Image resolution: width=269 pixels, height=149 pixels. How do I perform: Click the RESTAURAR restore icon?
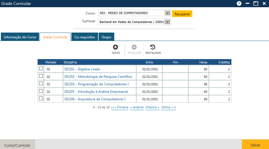pos(153,47)
